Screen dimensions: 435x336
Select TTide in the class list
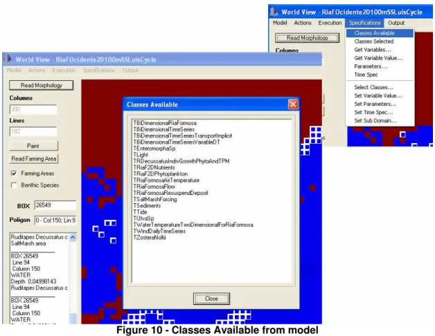140,212
